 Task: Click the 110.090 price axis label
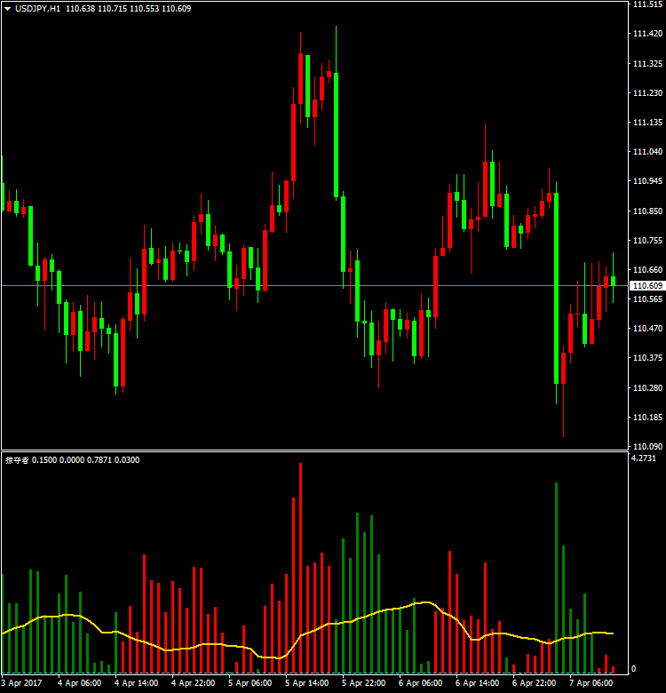click(x=646, y=446)
